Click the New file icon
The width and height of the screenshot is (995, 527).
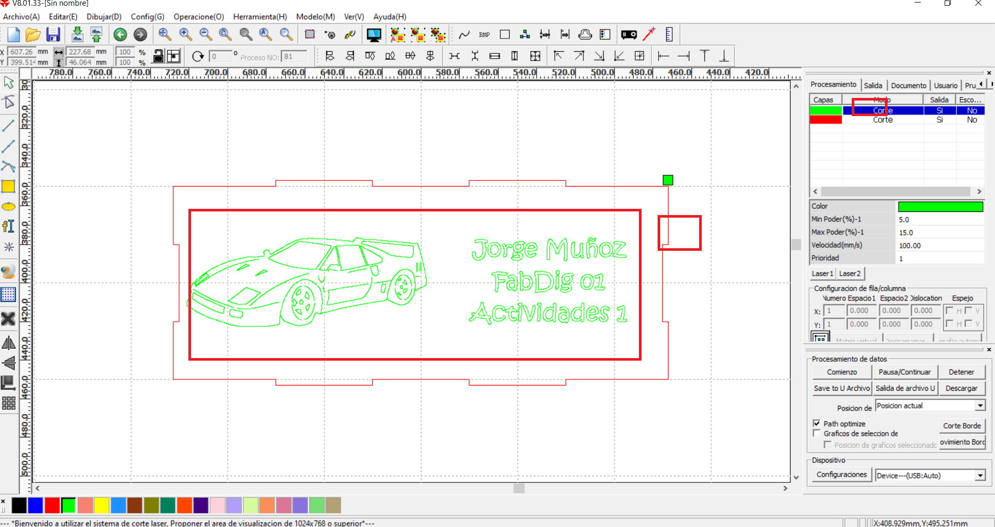[13, 35]
